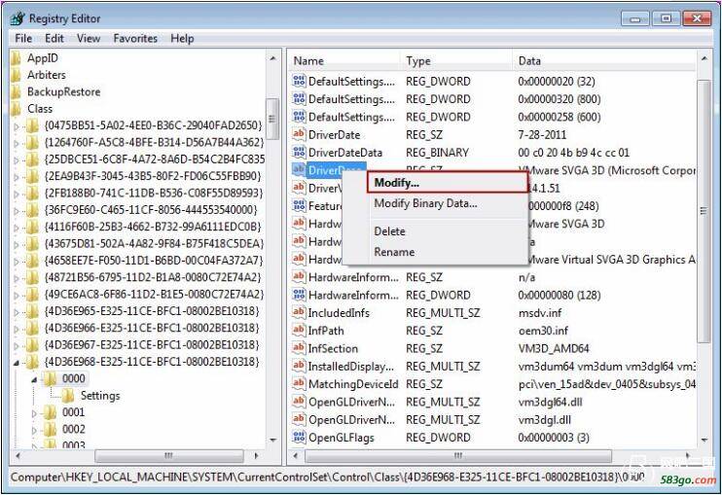Select the data value msdv.inf
The width and height of the screenshot is (722, 495).
[x=540, y=313]
